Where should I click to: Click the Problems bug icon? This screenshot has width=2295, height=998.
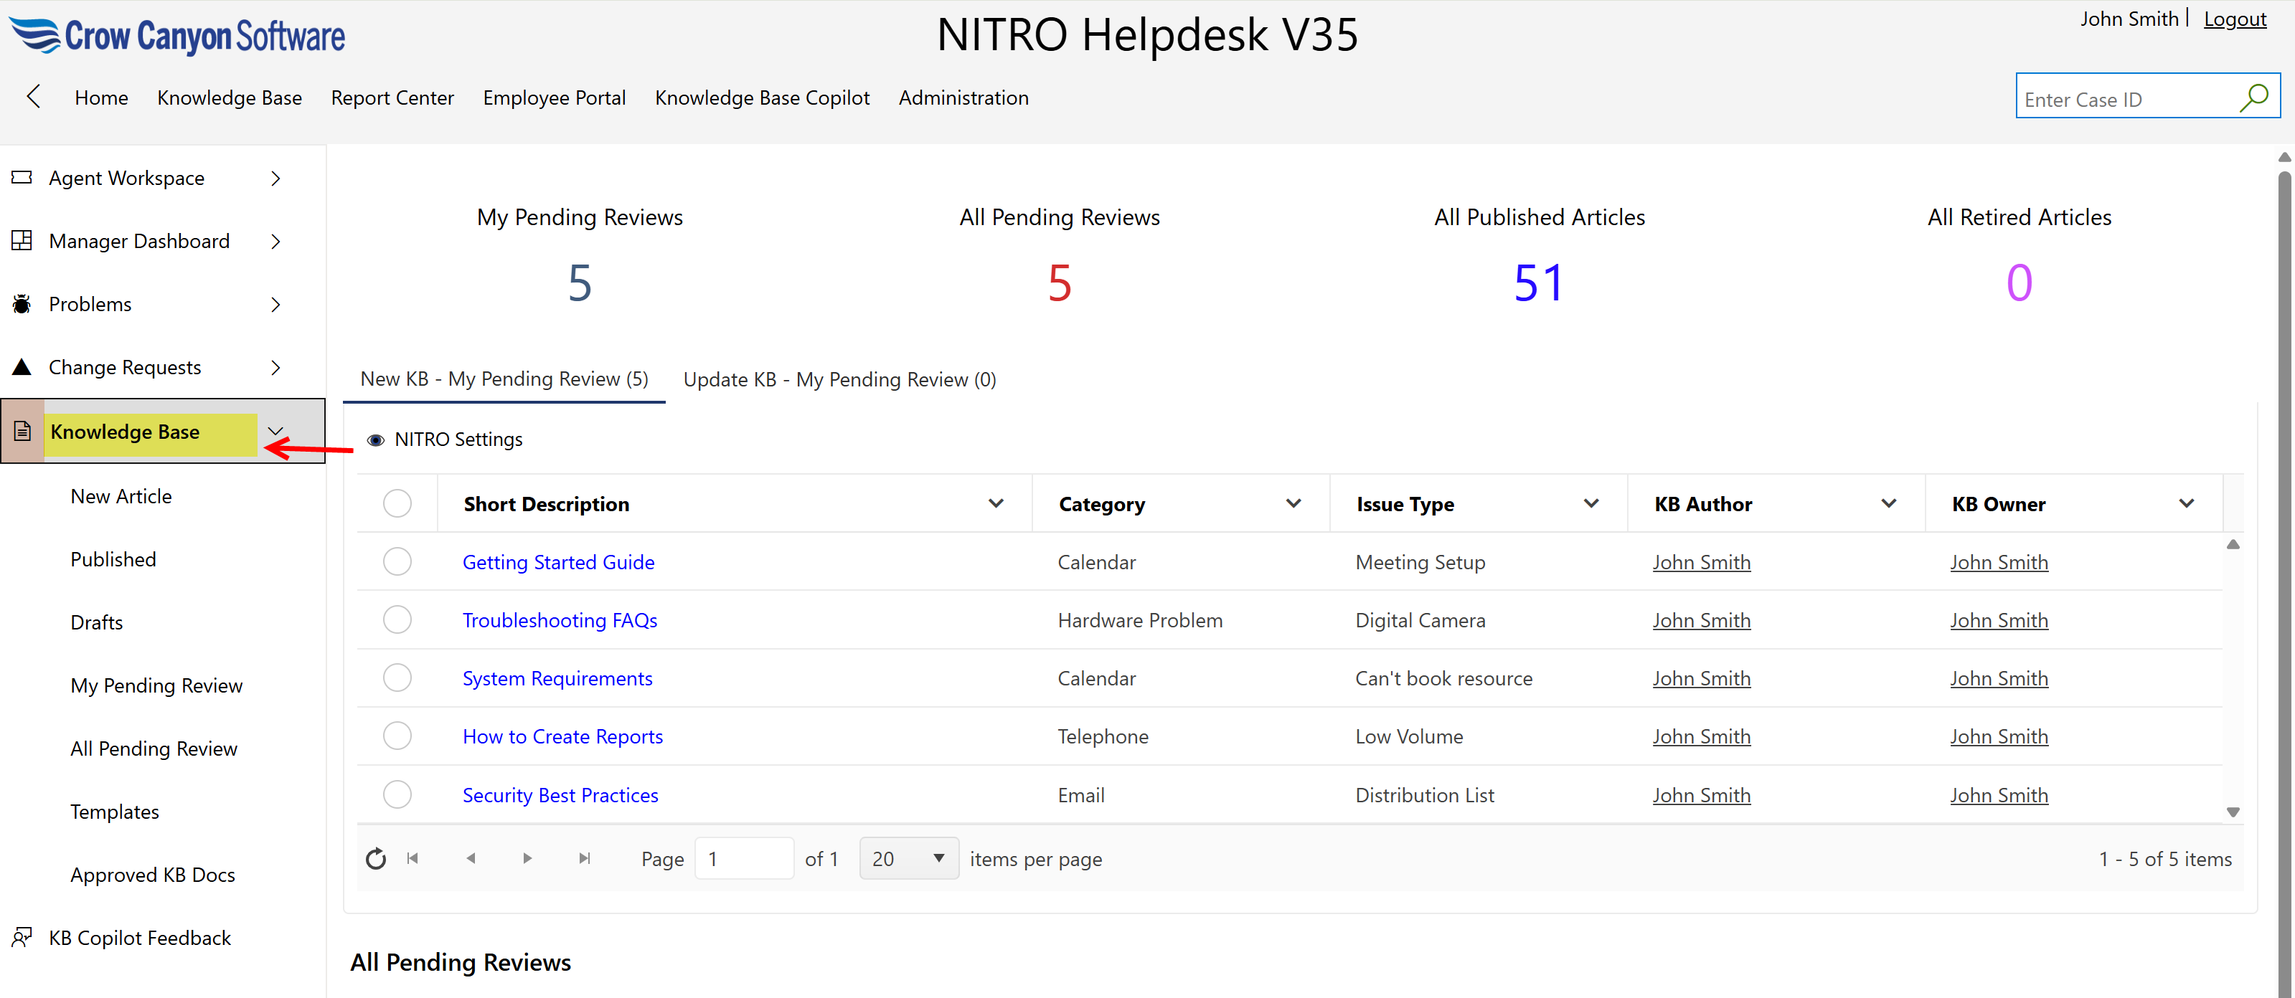pyautogui.click(x=22, y=305)
